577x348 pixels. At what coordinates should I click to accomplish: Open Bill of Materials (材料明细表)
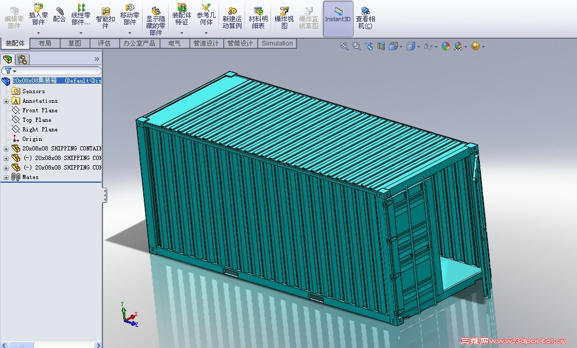click(x=258, y=17)
